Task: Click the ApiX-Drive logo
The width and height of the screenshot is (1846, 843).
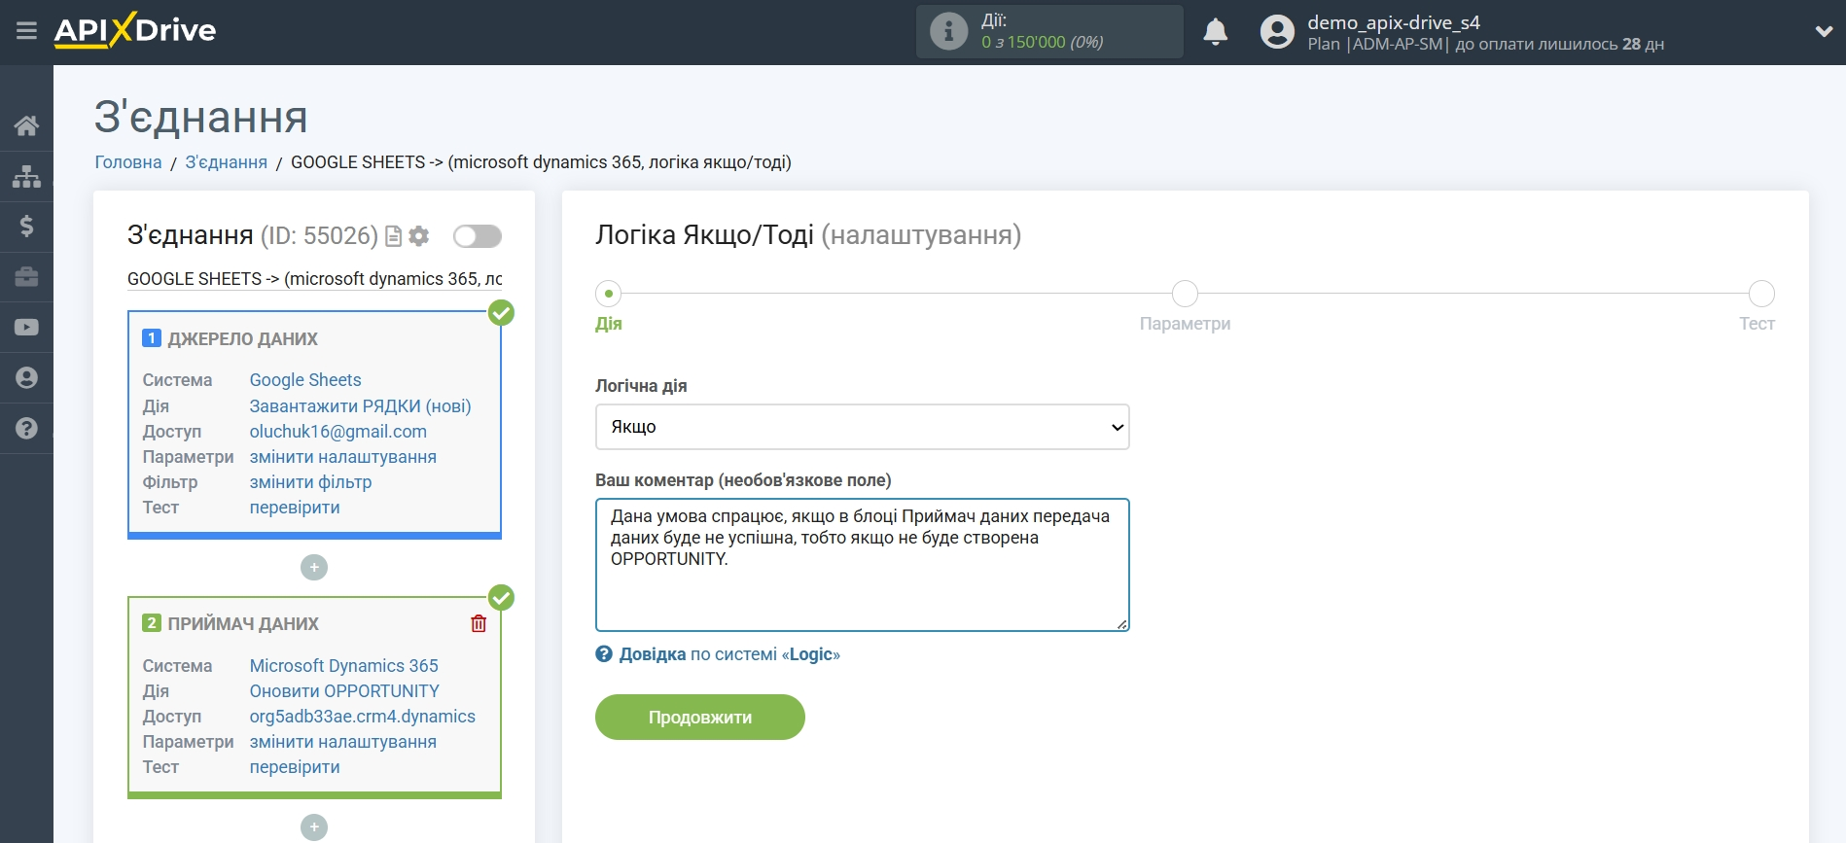Action: point(135,30)
